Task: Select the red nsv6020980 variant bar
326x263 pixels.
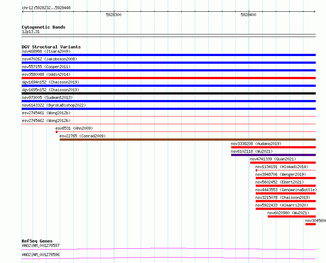Action: 292,216
